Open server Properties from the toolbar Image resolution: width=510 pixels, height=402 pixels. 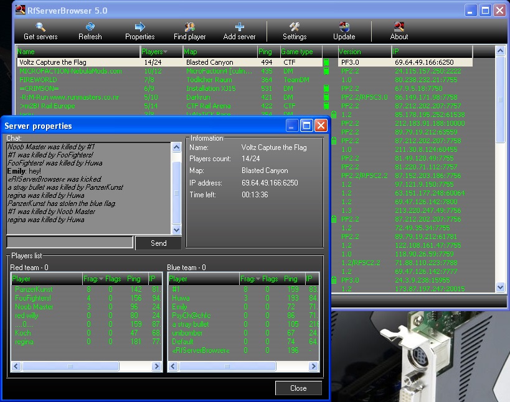point(139,27)
